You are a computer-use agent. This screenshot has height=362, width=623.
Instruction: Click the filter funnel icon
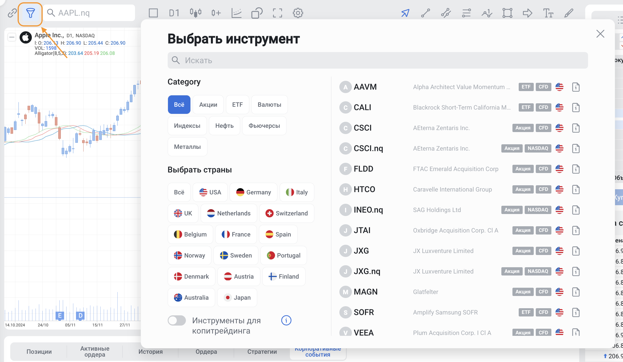click(x=30, y=13)
